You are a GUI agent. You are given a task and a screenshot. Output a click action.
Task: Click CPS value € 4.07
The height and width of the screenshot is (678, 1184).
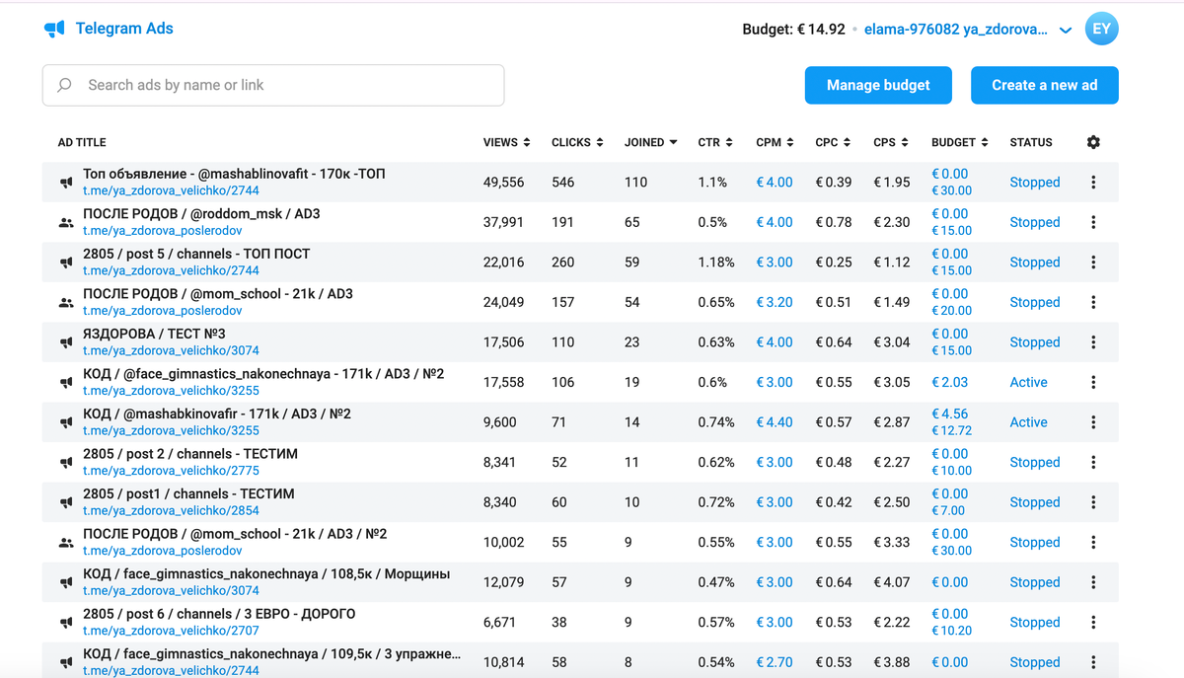(x=892, y=582)
